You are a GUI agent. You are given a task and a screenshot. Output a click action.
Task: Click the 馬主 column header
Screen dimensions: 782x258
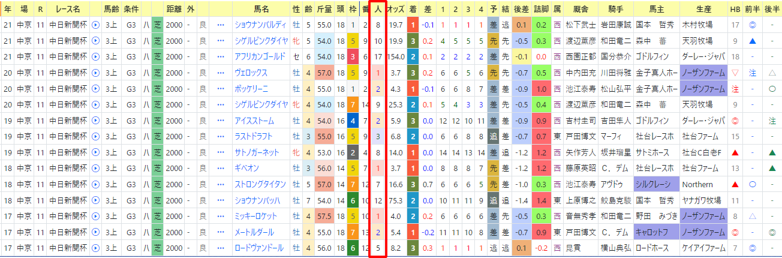(x=656, y=10)
